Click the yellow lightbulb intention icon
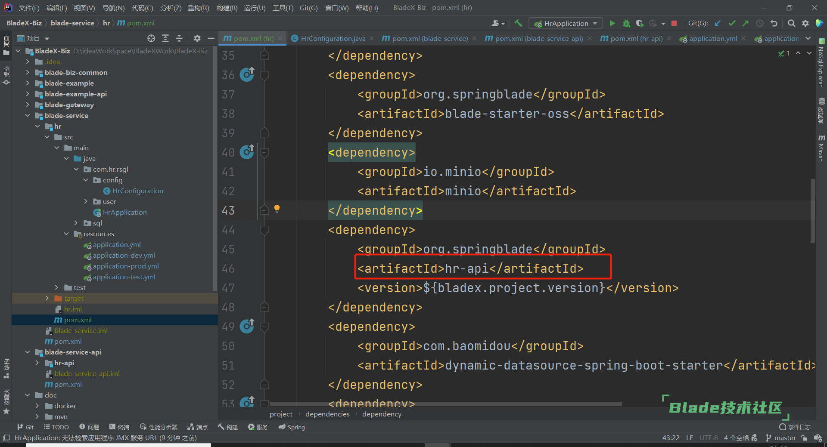The width and height of the screenshot is (827, 447). (x=277, y=209)
